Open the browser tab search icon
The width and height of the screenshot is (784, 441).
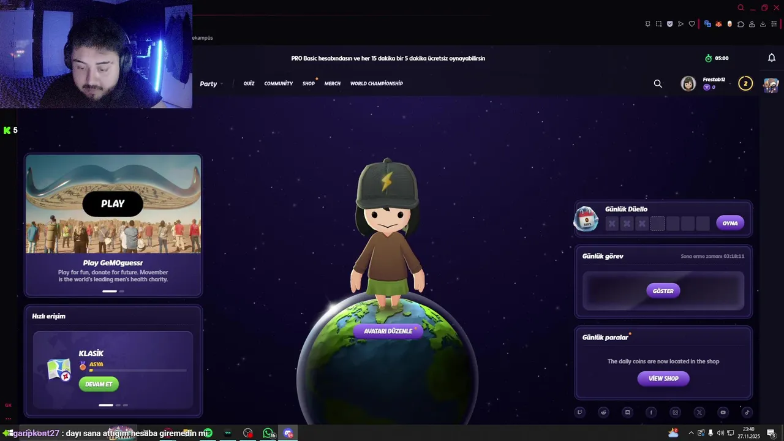click(741, 8)
